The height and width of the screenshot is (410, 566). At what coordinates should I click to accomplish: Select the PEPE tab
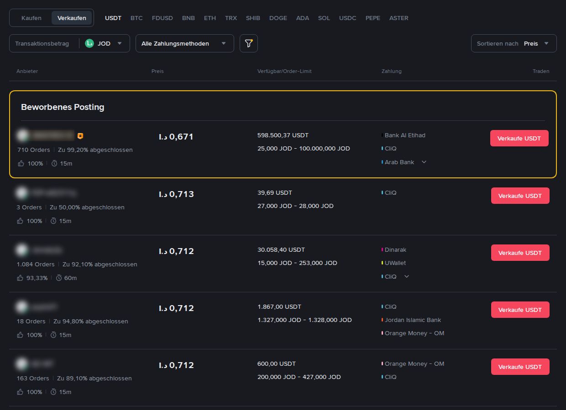click(373, 18)
